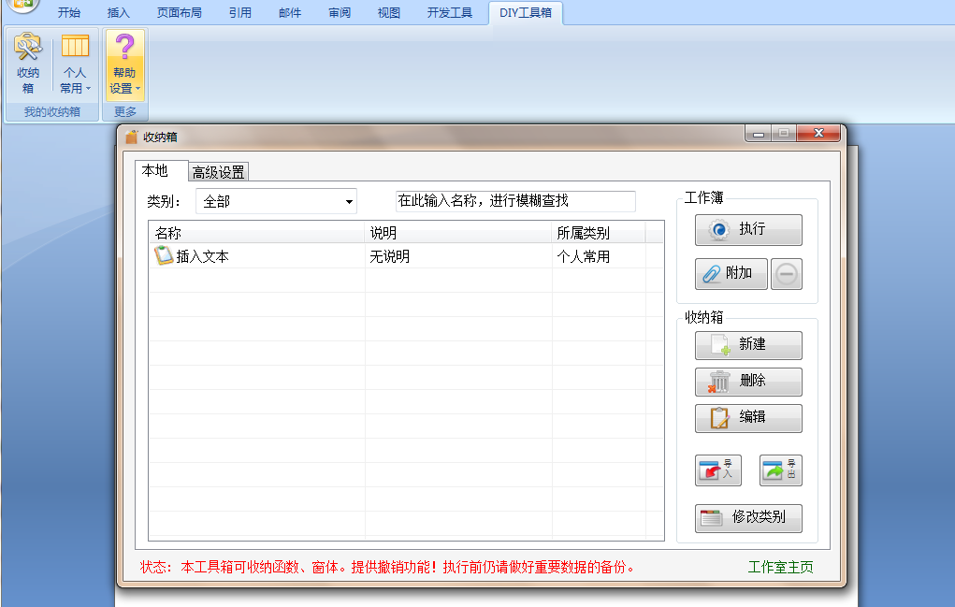Click the 名称 column header

[255, 233]
